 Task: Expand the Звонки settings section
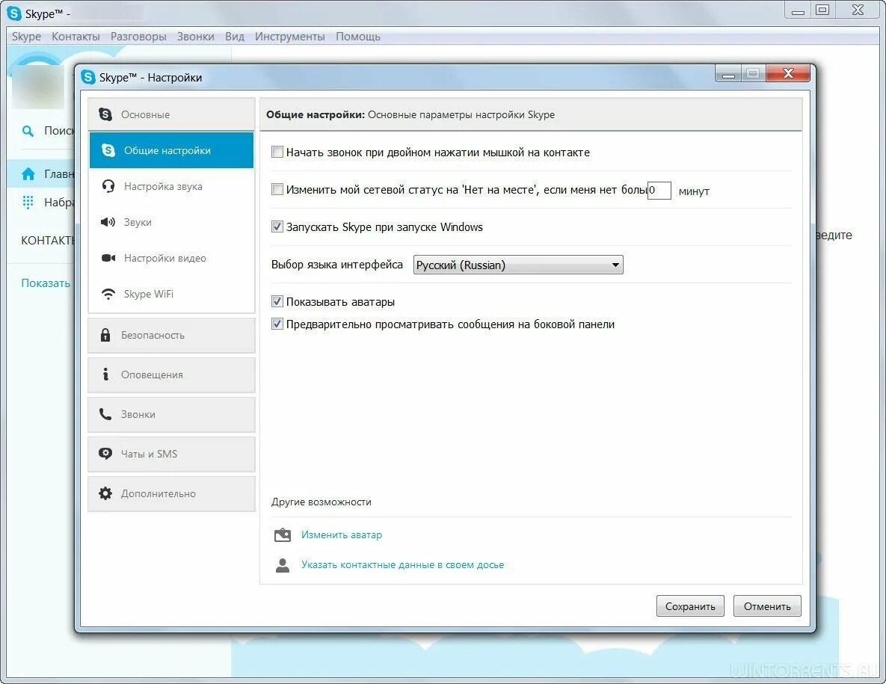click(171, 414)
